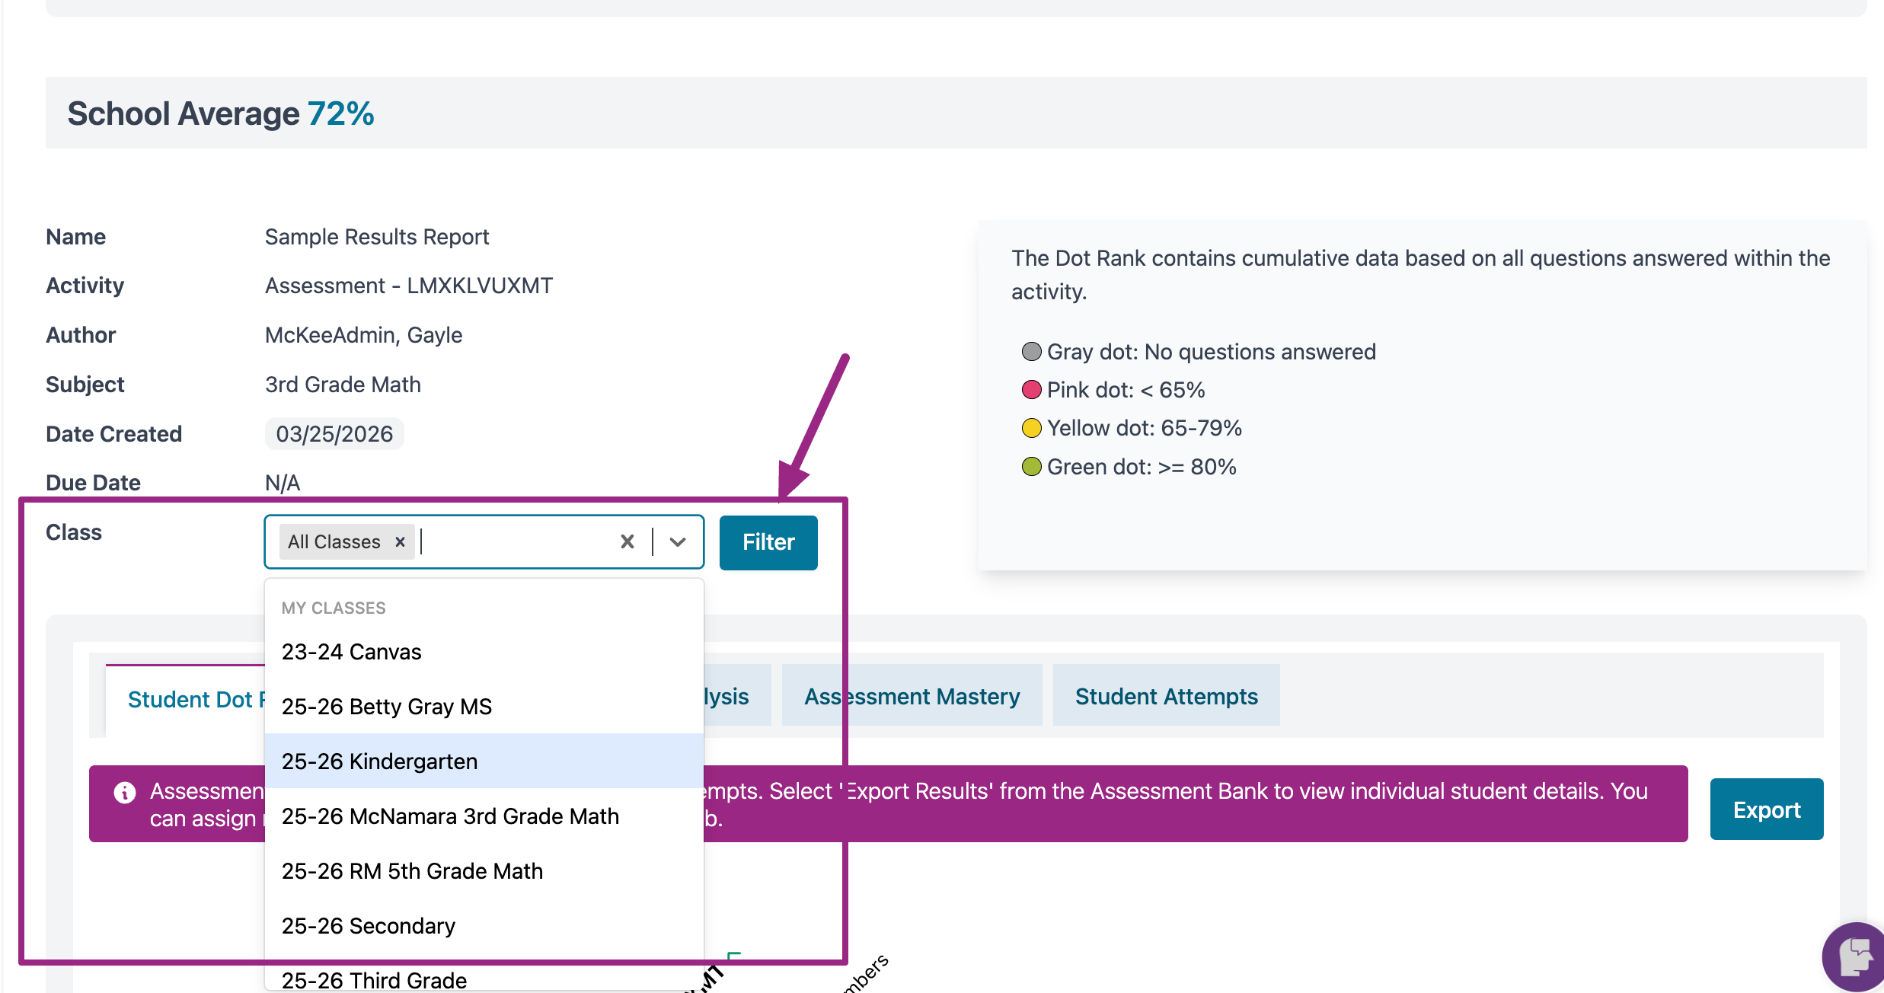Click the Filter button
The image size is (1884, 993).
tap(768, 542)
